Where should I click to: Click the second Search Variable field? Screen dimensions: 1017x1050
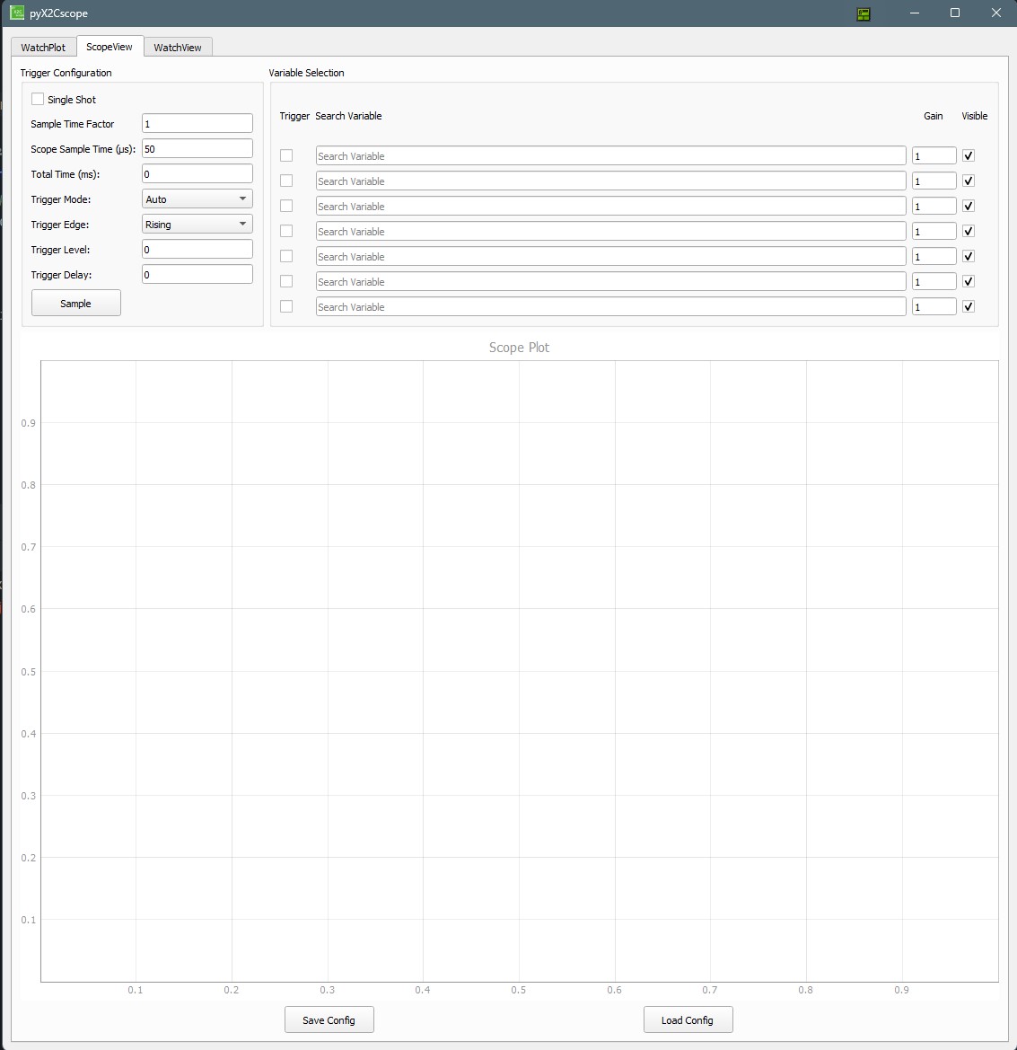(611, 181)
